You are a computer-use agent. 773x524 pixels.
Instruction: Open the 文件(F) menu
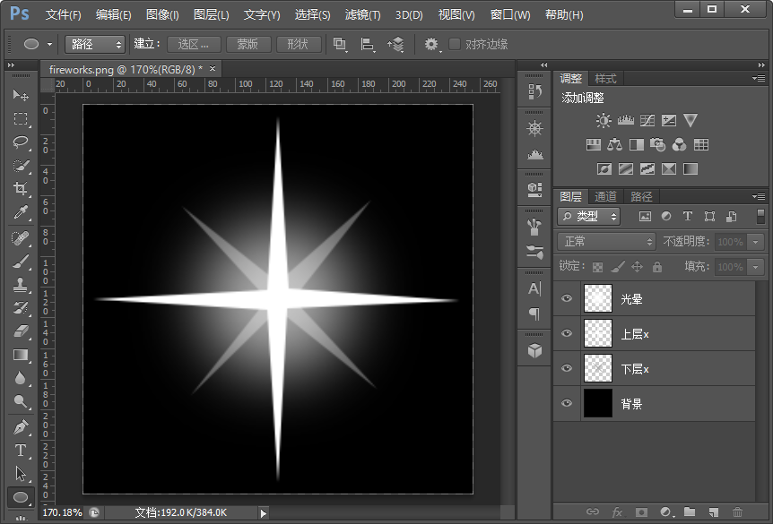(63, 14)
